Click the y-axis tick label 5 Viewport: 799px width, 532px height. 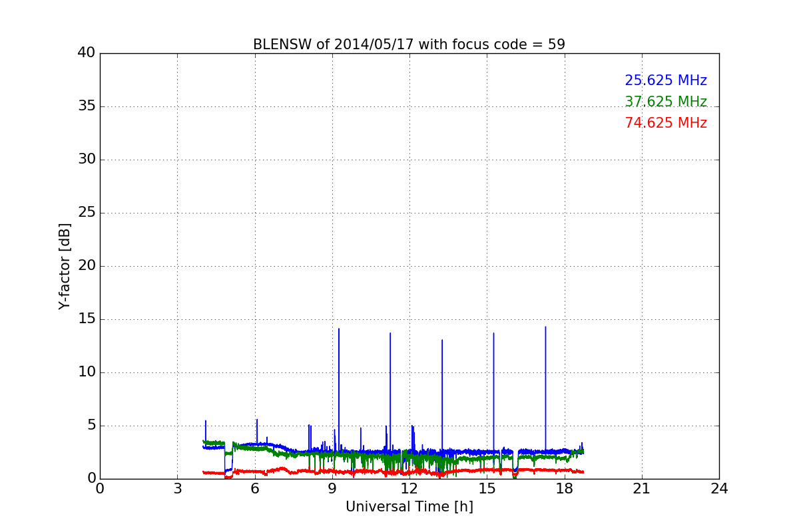tap(91, 426)
